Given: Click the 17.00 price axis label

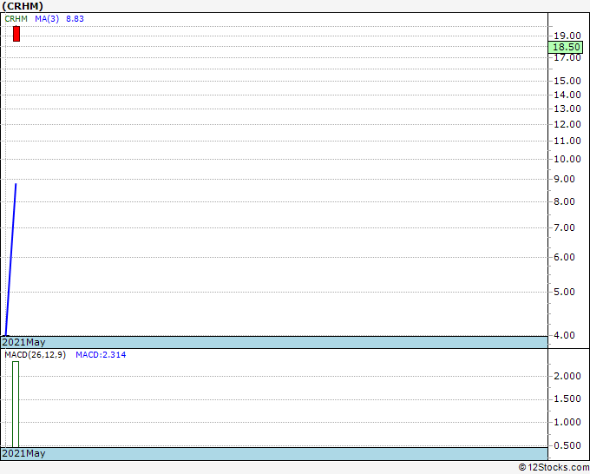Looking at the screenshot, I should (567, 57).
